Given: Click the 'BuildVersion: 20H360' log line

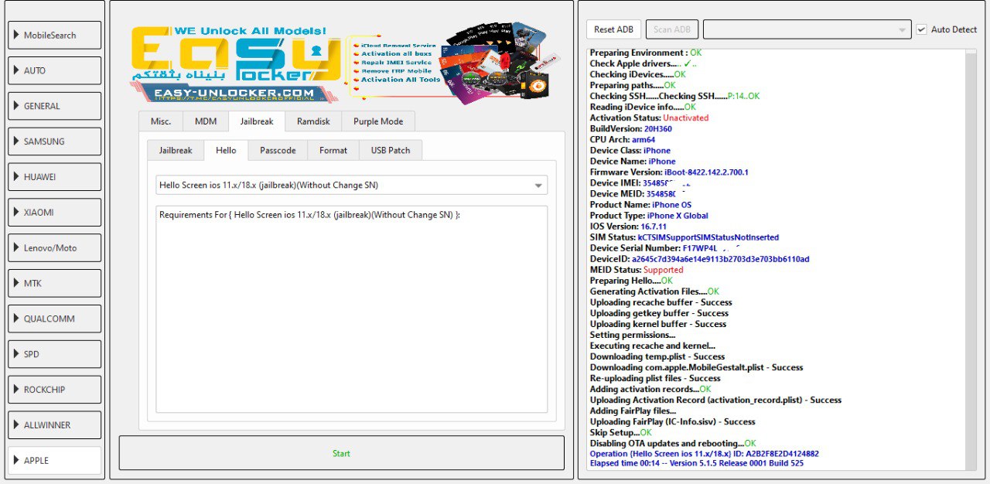Looking at the screenshot, I should tap(630, 129).
